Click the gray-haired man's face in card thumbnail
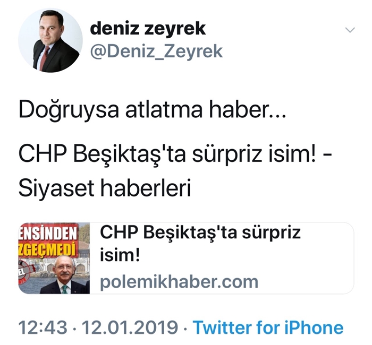 pyautogui.click(x=64, y=269)
